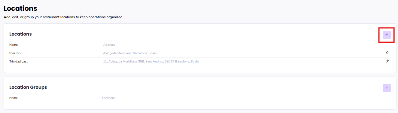Add a new location using the plus icon
The height and width of the screenshot is (113, 398).
(x=387, y=35)
